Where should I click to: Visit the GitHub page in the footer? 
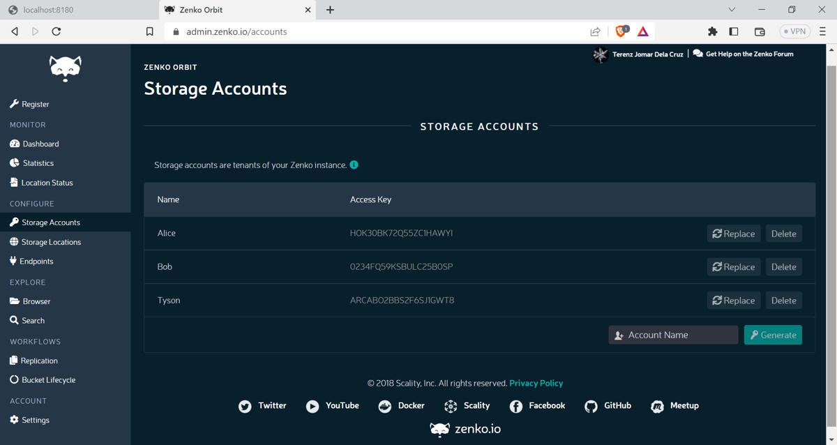click(x=608, y=405)
